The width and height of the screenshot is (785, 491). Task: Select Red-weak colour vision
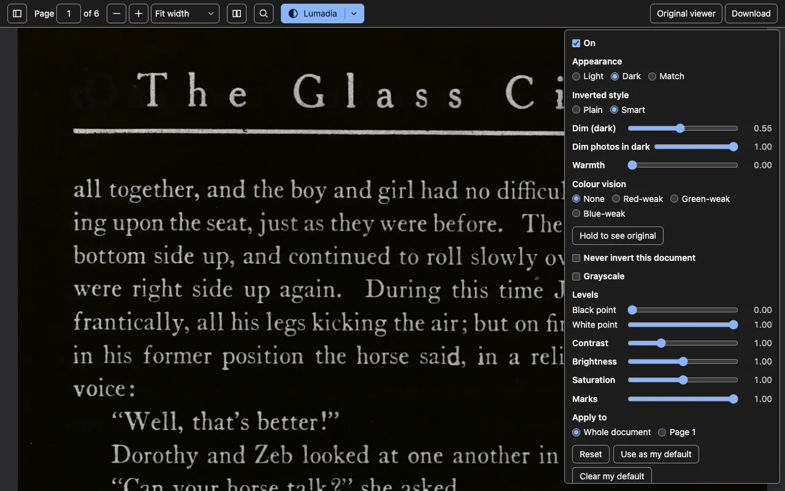[x=616, y=199]
